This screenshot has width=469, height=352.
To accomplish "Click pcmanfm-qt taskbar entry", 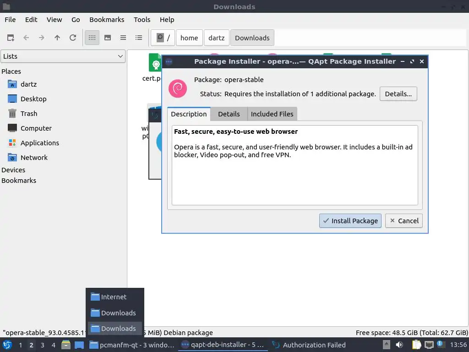I will 132,345.
